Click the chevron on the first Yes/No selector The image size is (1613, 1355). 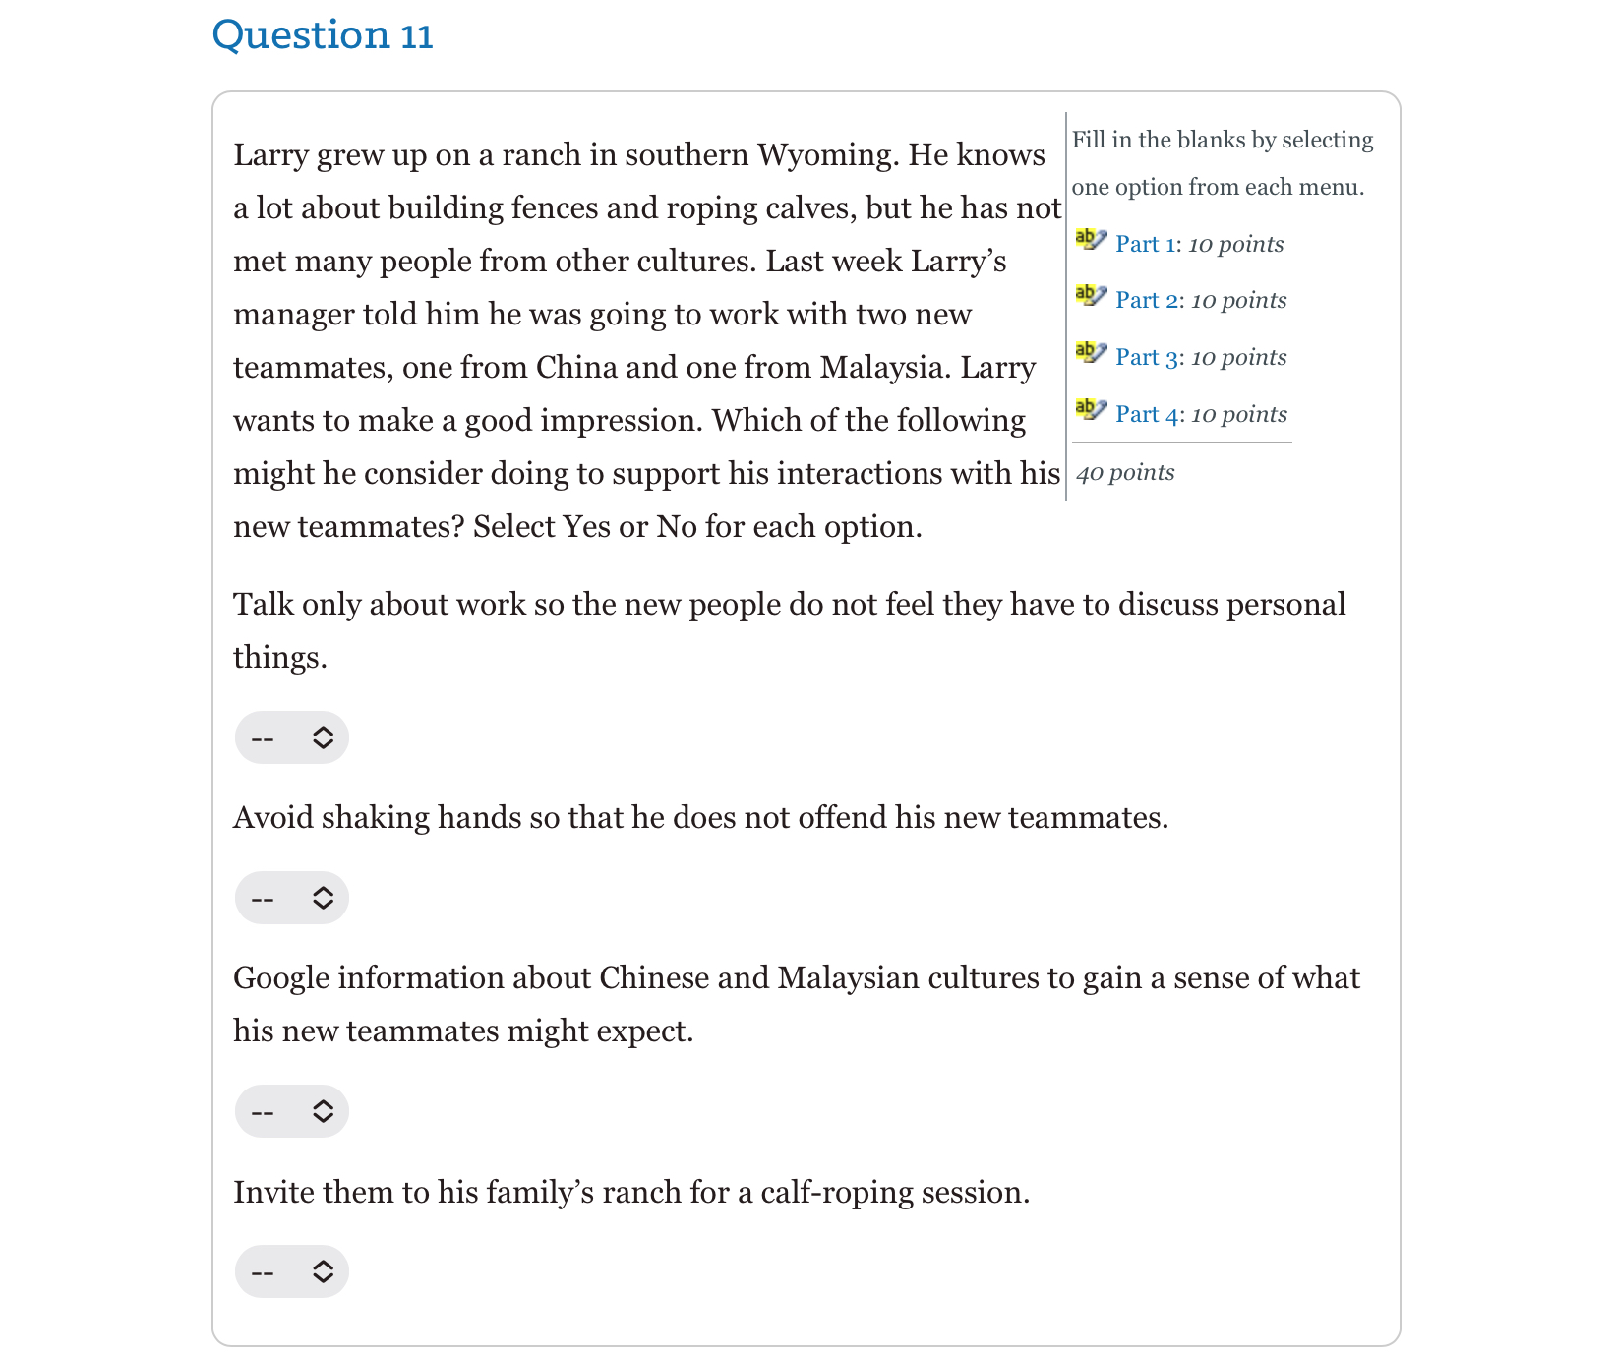(321, 737)
